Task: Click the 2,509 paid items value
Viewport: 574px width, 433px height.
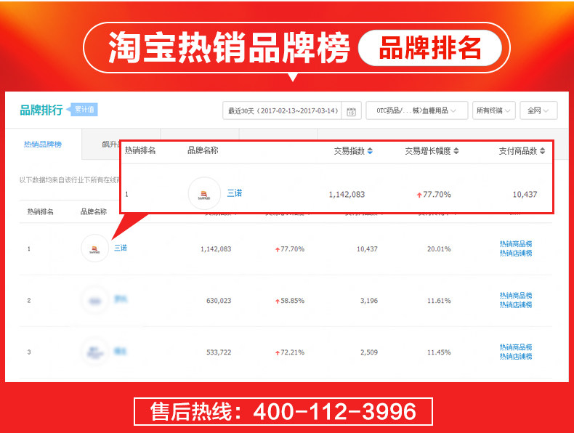Action: tap(368, 352)
